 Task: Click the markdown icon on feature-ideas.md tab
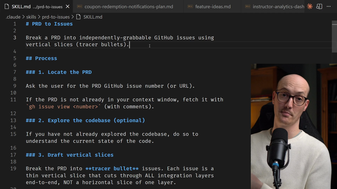pyautogui.click(x=190, y=7)
